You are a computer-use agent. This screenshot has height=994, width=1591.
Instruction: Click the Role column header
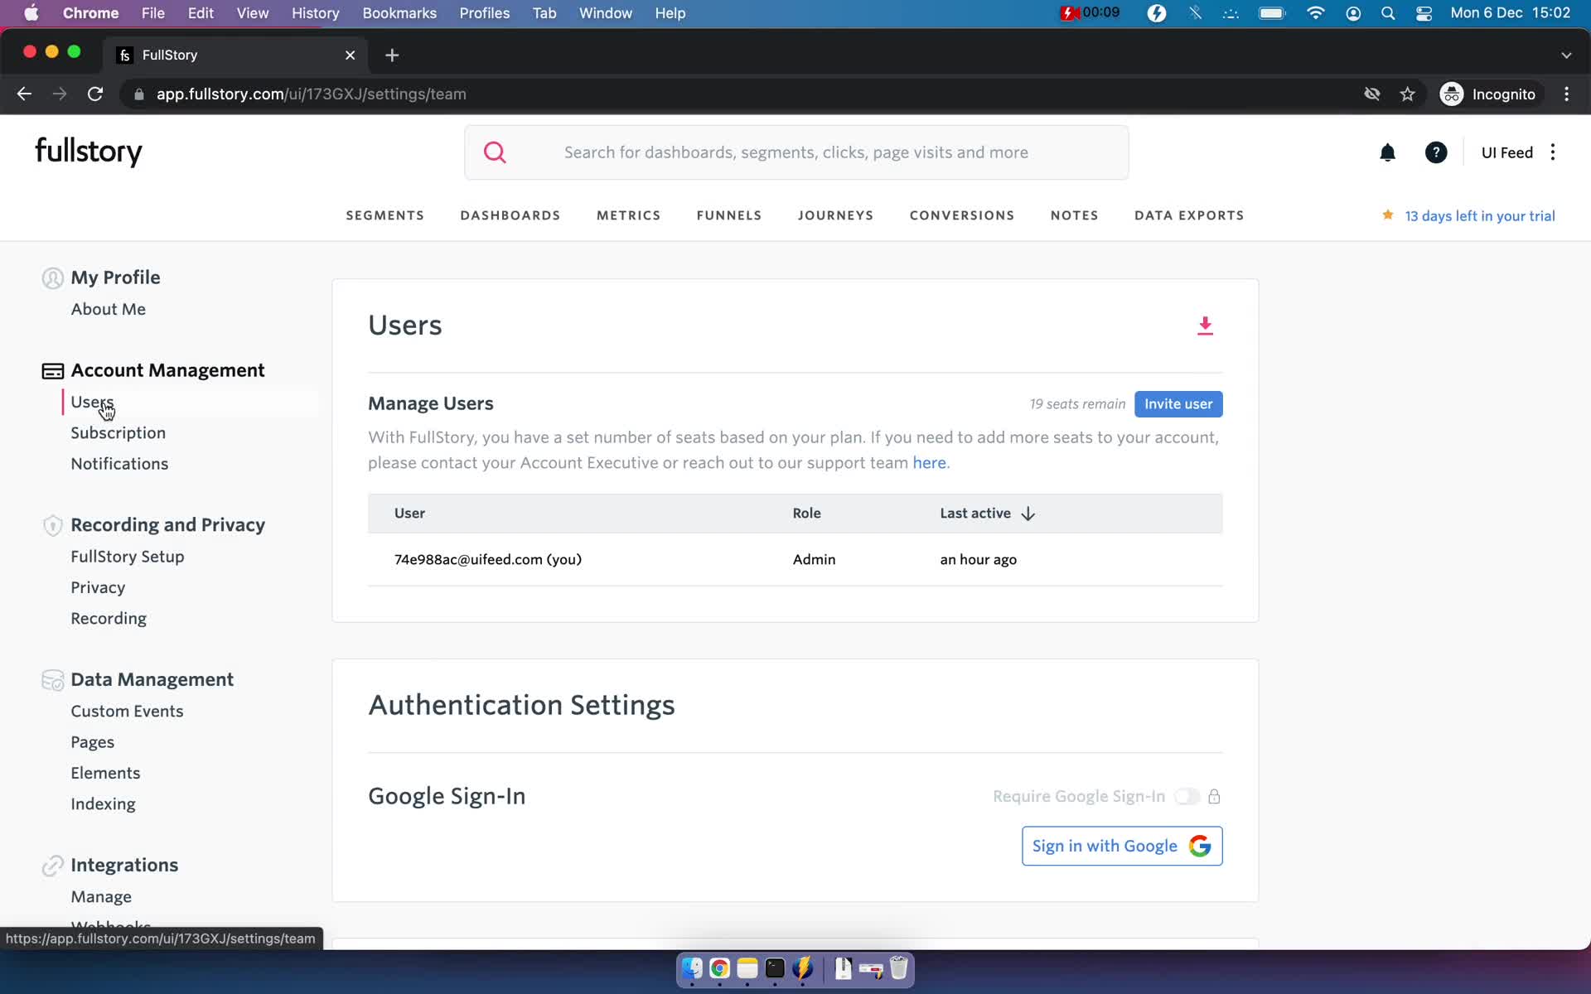806,514
